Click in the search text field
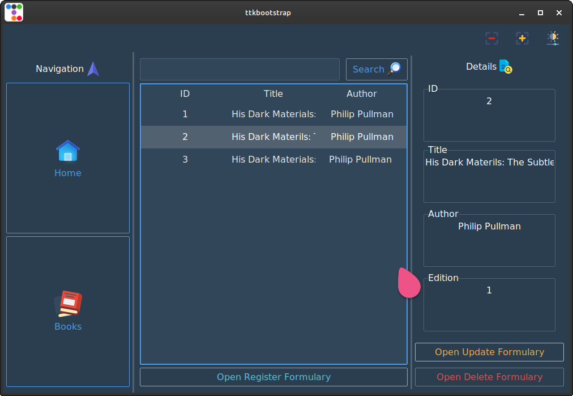Viewport: 573px width, 396px height. click(240, 69)
